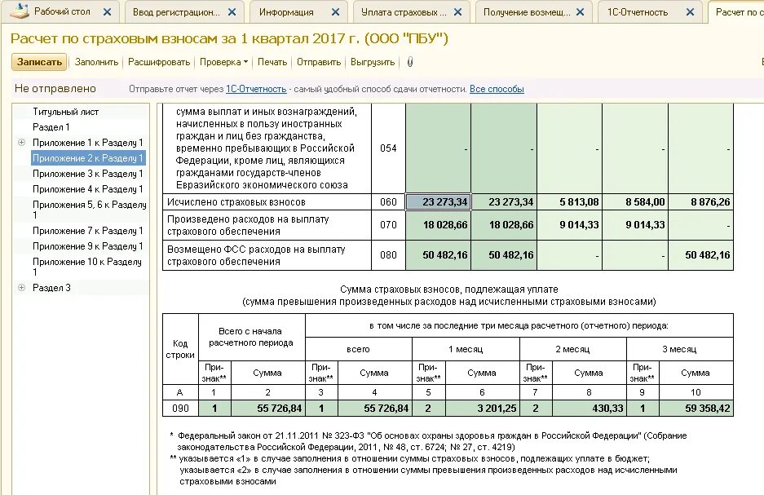Click the desktop icon on the Рабочий стол tab
This screenshot has height=495, width=764.
20,11
